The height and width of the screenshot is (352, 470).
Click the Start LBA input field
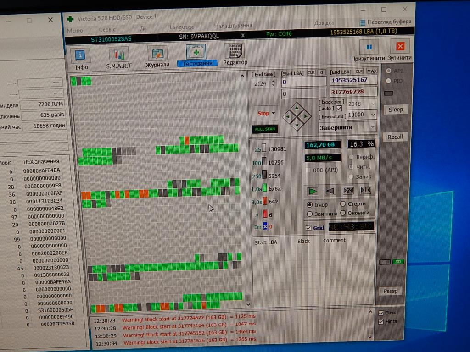tap(303, 82)
